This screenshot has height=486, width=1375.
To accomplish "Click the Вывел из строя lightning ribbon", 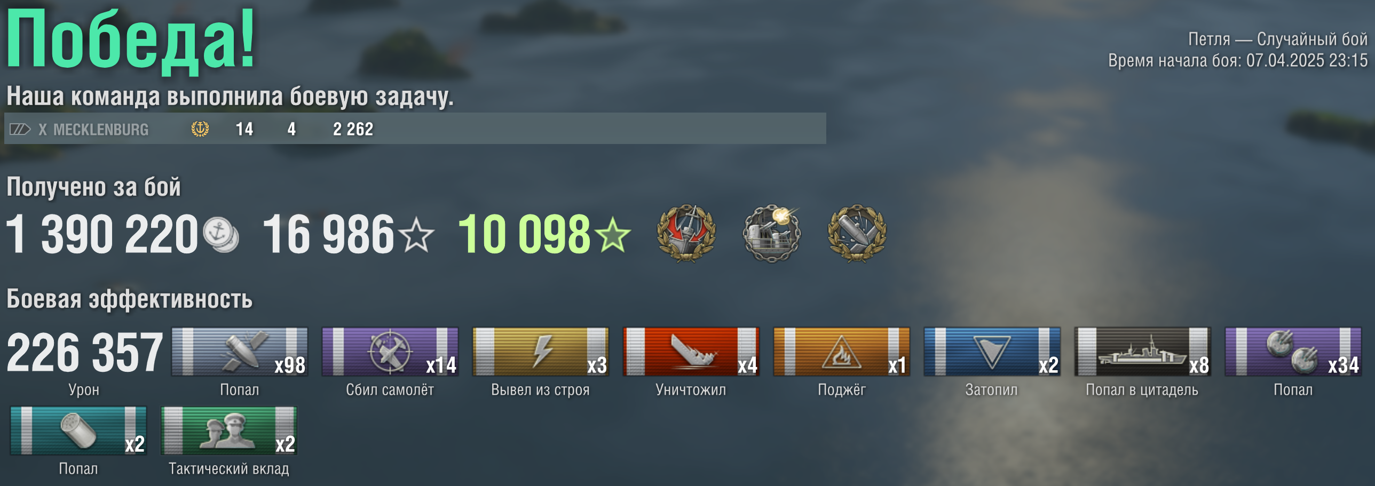I will click(x=540, y=352).
